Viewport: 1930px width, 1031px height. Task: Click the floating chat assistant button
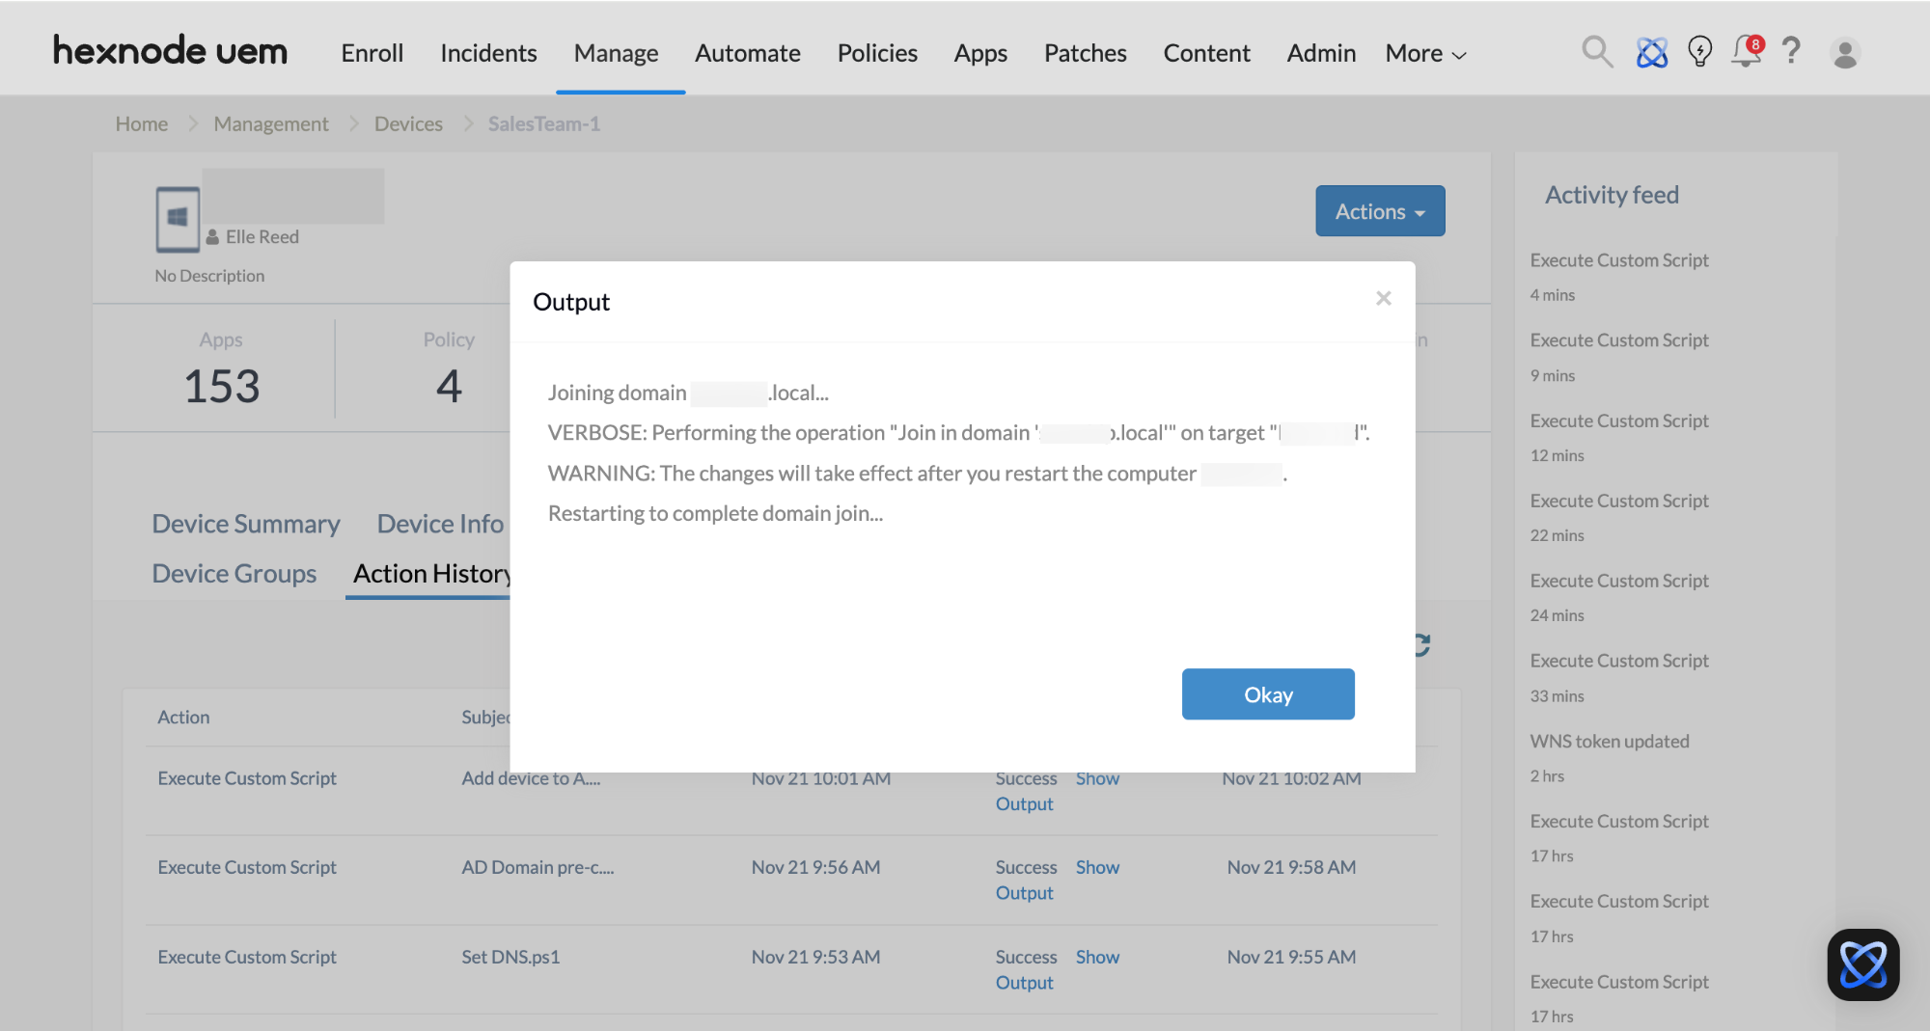point(1862,964)
